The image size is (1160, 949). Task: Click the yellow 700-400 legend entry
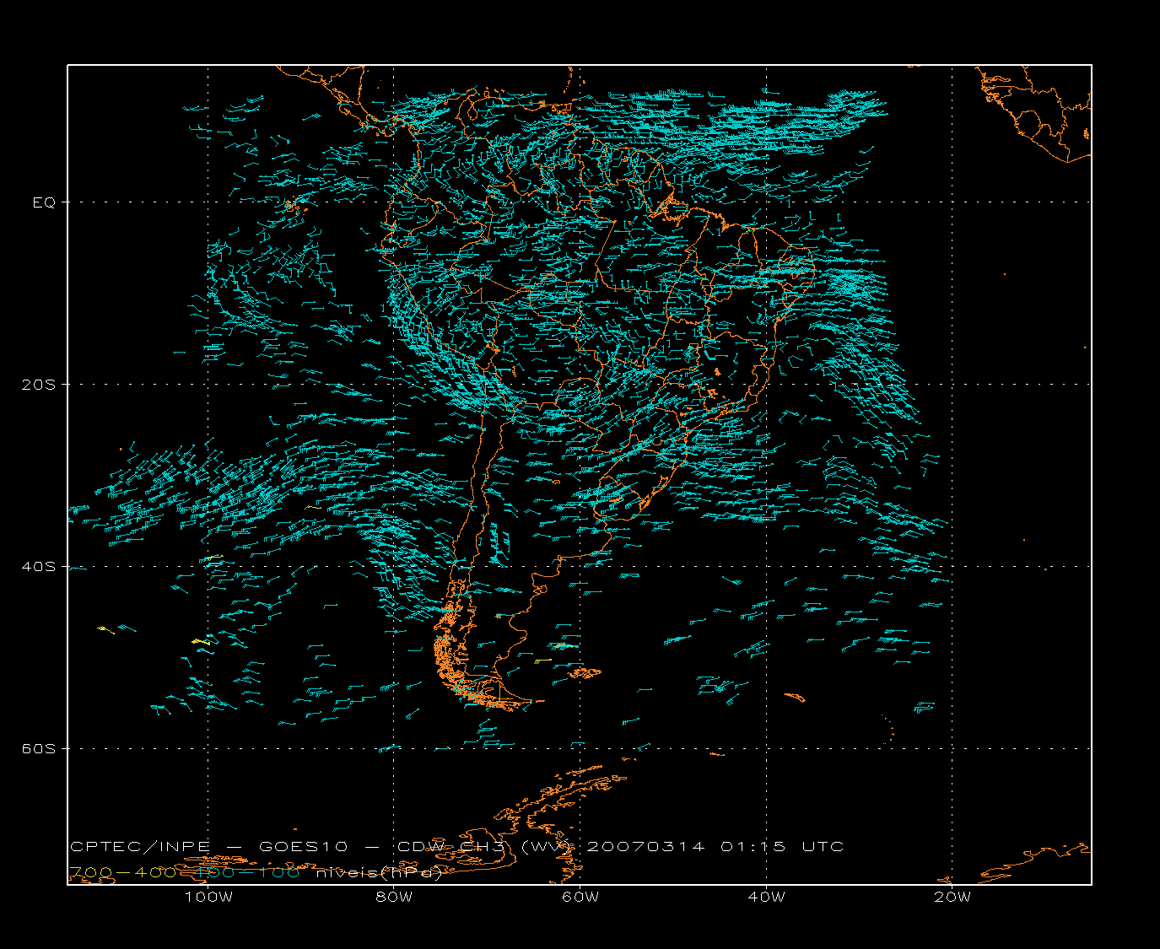click(x=122, y=872)
